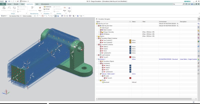The height and width of the screenshot is (104, 200).
Task: Click the Environment column header
Action: pyautogui.click(x=169, y=22)
